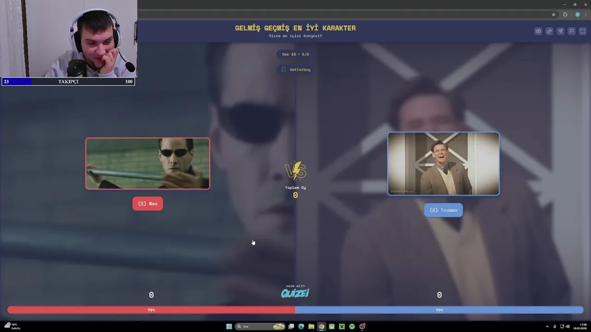Click the Neo vote count 0
Image resolution: width=591 pixels, height=332 pixels.
(151, 295)
